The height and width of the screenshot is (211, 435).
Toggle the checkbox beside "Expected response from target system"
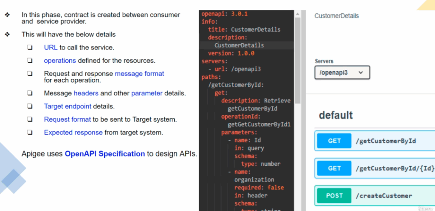pyautogui.click(x=30, y=132)
